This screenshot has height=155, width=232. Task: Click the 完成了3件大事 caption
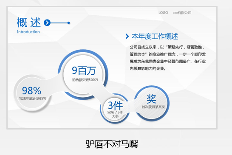click(x=115, y=114)
